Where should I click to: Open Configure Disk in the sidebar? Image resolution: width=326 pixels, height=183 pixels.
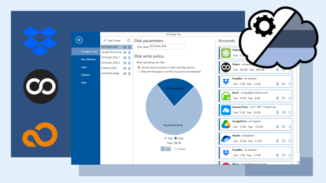pyautogui.click(x=86, y=52)
